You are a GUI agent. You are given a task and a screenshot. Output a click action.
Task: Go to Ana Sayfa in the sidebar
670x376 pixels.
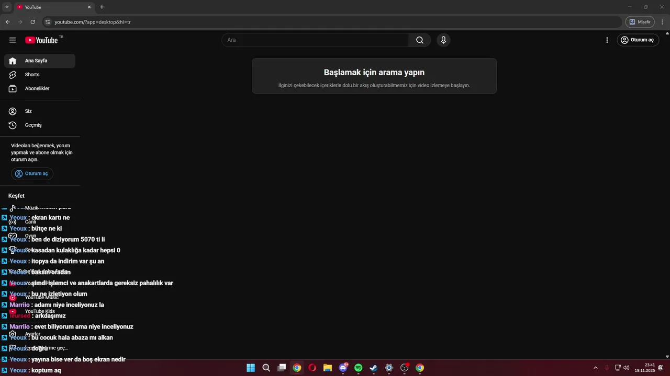pos(40,61)
